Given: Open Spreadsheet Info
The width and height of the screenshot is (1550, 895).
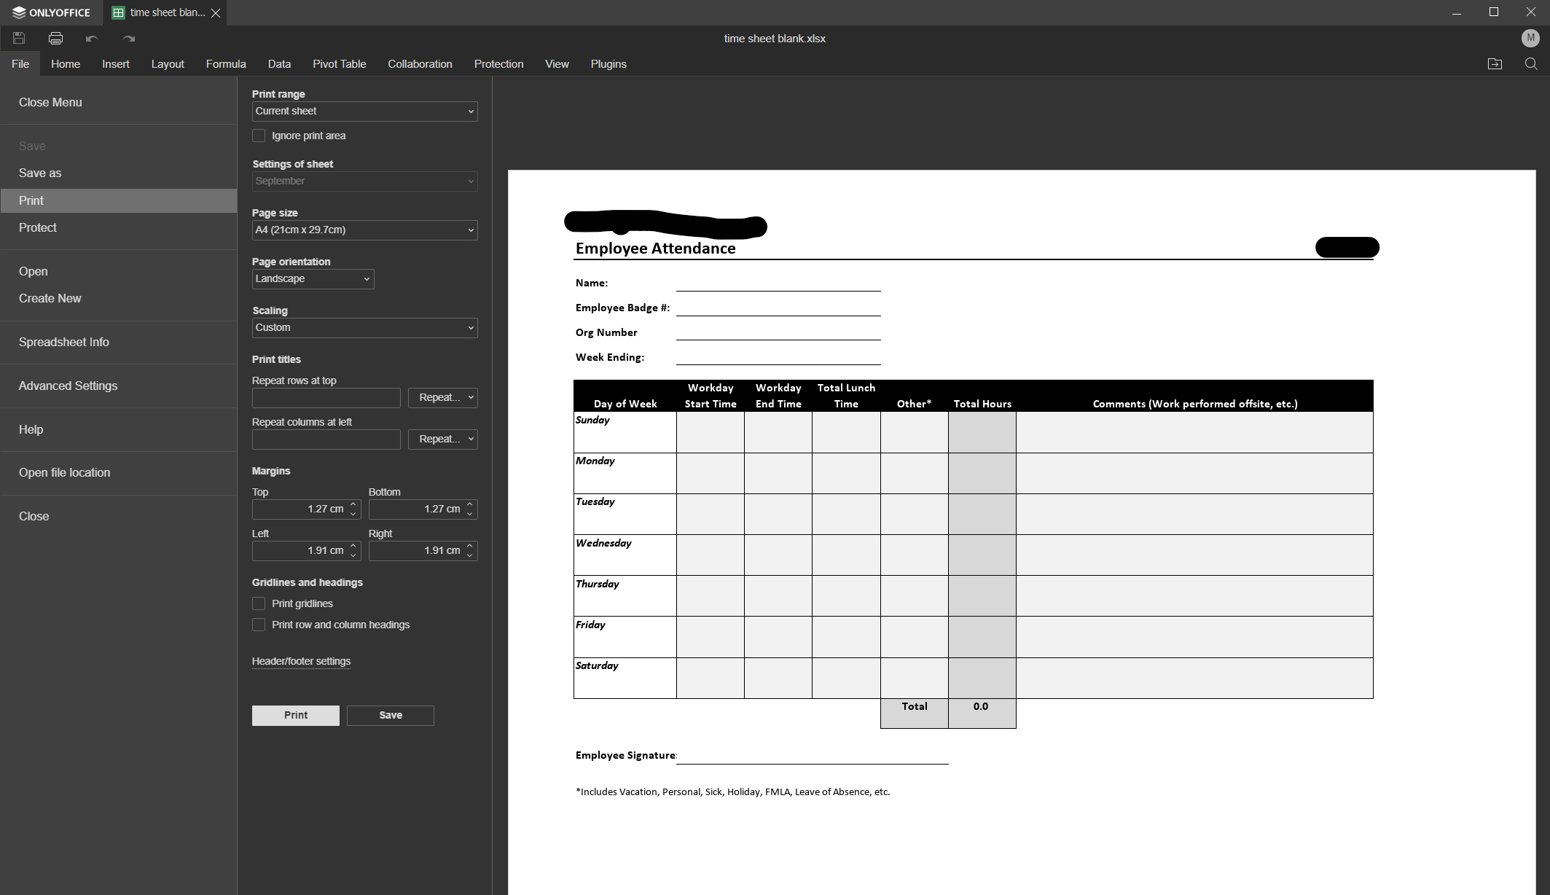Looking at the screenshot, I should coord(119,342).
